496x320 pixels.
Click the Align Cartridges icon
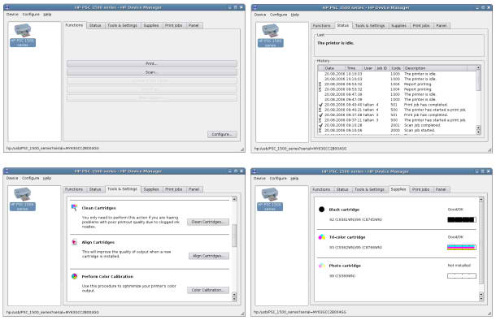74,242
